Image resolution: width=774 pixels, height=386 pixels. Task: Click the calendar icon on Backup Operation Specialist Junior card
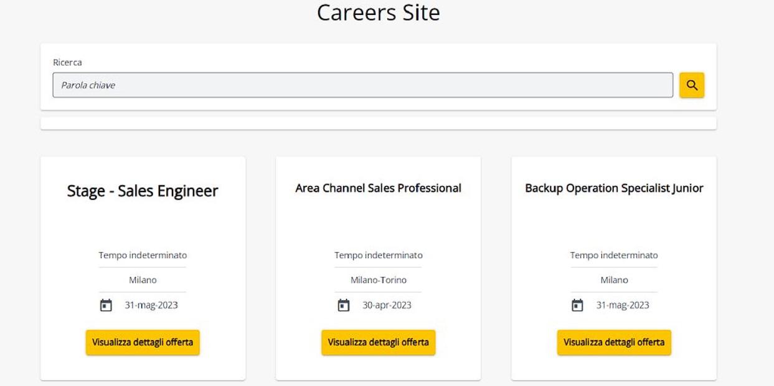(577, 305)
